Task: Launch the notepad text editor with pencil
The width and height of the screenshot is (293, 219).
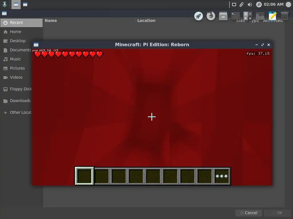Action: (x=272, y=16)
